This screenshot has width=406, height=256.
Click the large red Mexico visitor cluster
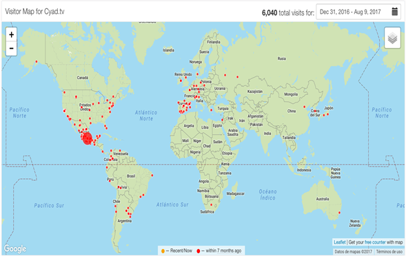pos(88,138)
